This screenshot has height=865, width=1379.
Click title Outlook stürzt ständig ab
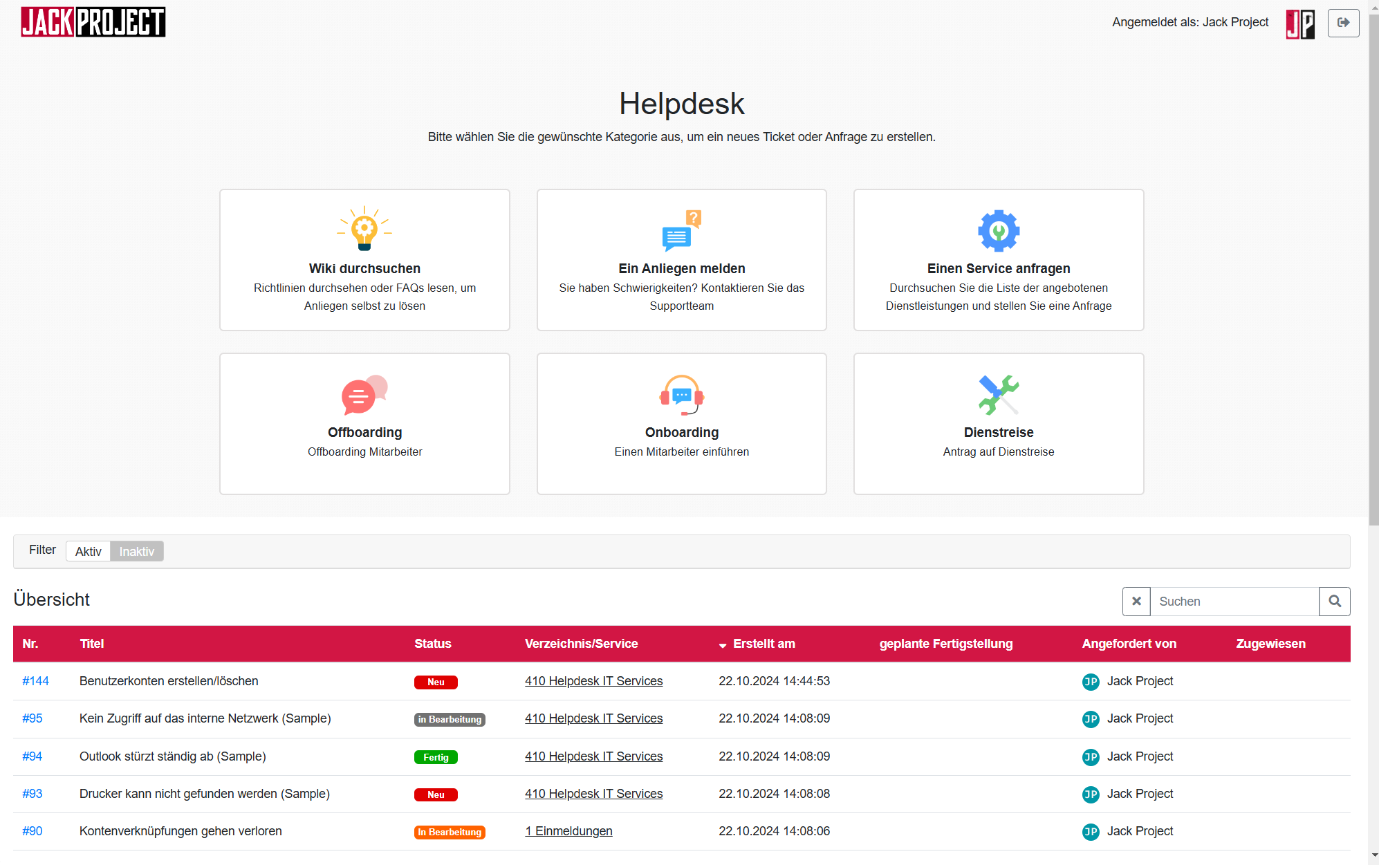173,756
